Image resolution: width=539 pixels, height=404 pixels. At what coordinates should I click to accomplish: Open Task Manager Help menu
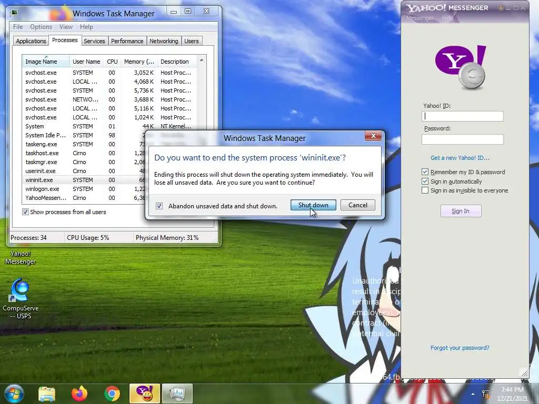[x=86, y=27]
